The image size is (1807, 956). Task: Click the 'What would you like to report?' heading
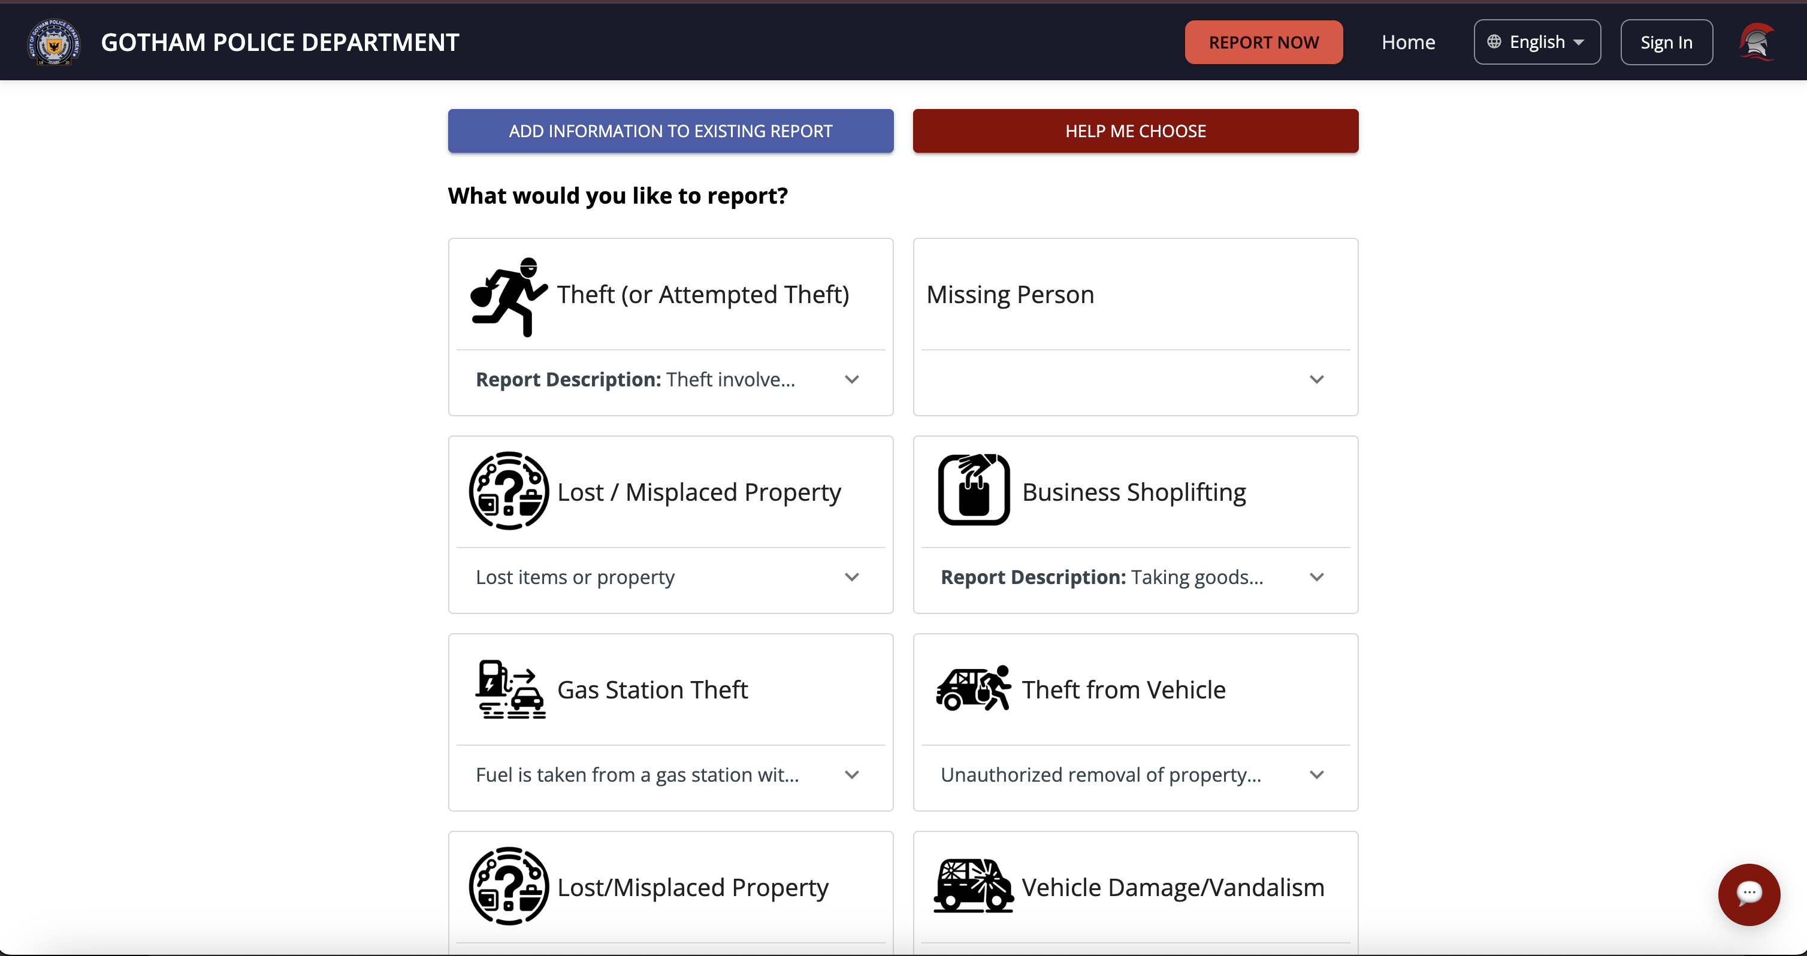tap(617, 196)
